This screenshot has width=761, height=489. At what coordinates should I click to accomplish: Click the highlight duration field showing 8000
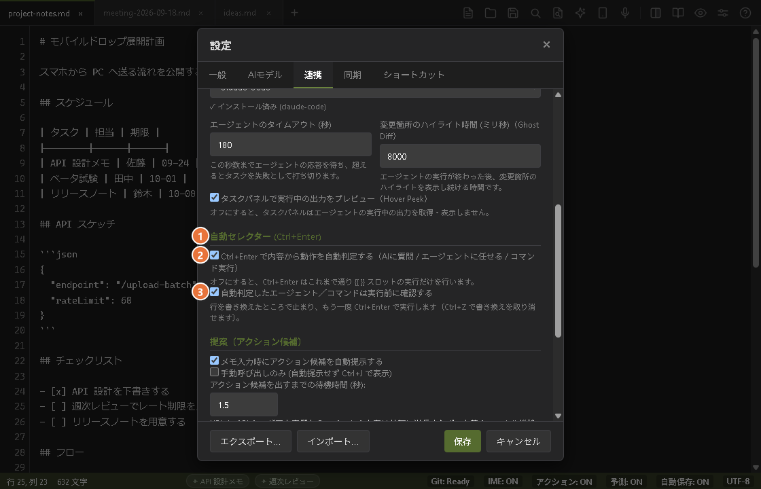tap(460, 156)
